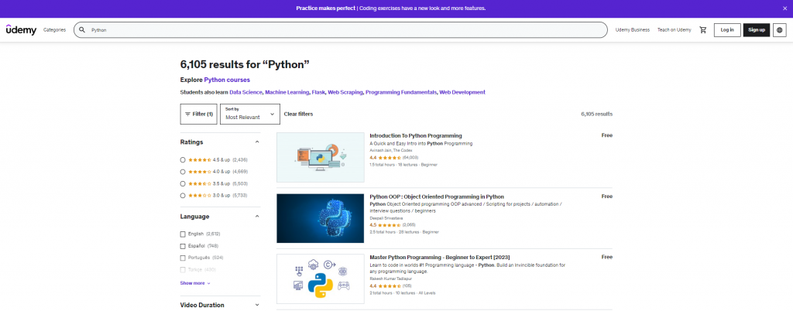Go to Udemy Business

click(x=632, y=29)
